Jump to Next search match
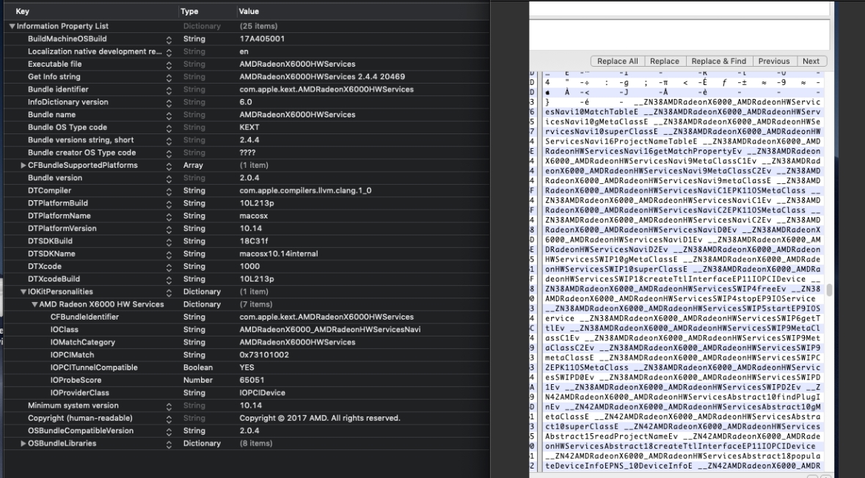 point(811,61)
